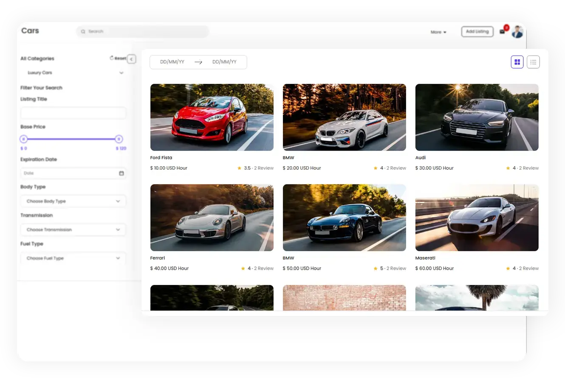Click the $ 50.00 USD Hour price
This screenshot has width=565, height=383.
point(302,268)
